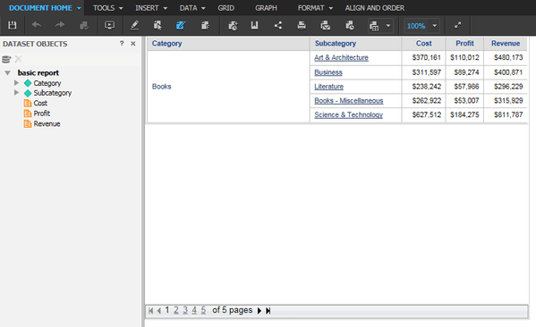Screen dimensions: 536x327
Task: Go to page 3 link
Action: pyautogui.click(x=185, y=310)
